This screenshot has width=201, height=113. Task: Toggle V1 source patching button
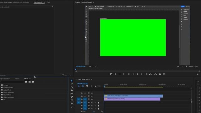pyautogui.click(x=79, y=99)
